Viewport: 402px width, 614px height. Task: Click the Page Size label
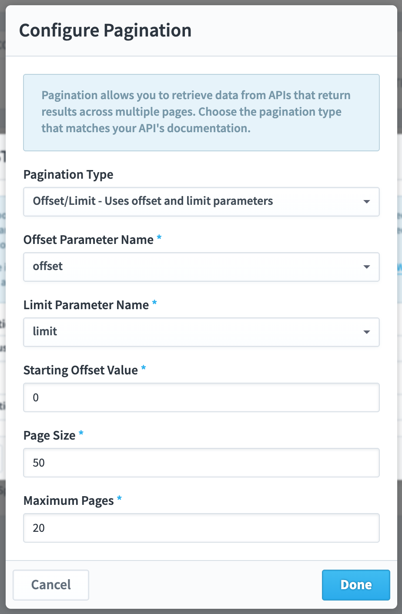(50, 436)
